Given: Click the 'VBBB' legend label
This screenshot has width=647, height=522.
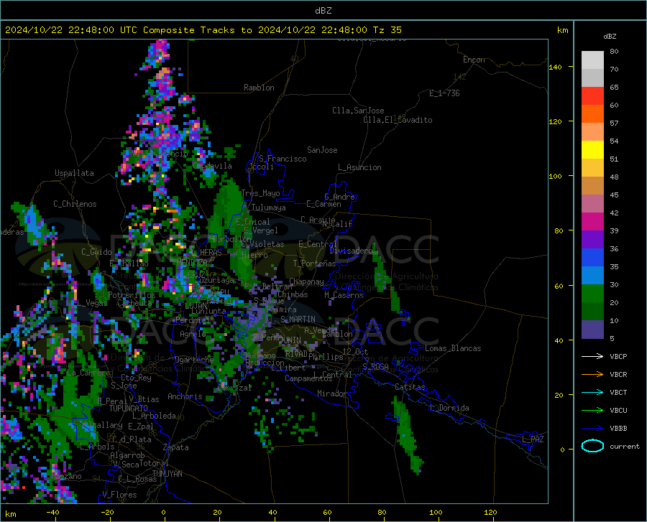Looking at the screenshot, I should [x=618, y=429].
